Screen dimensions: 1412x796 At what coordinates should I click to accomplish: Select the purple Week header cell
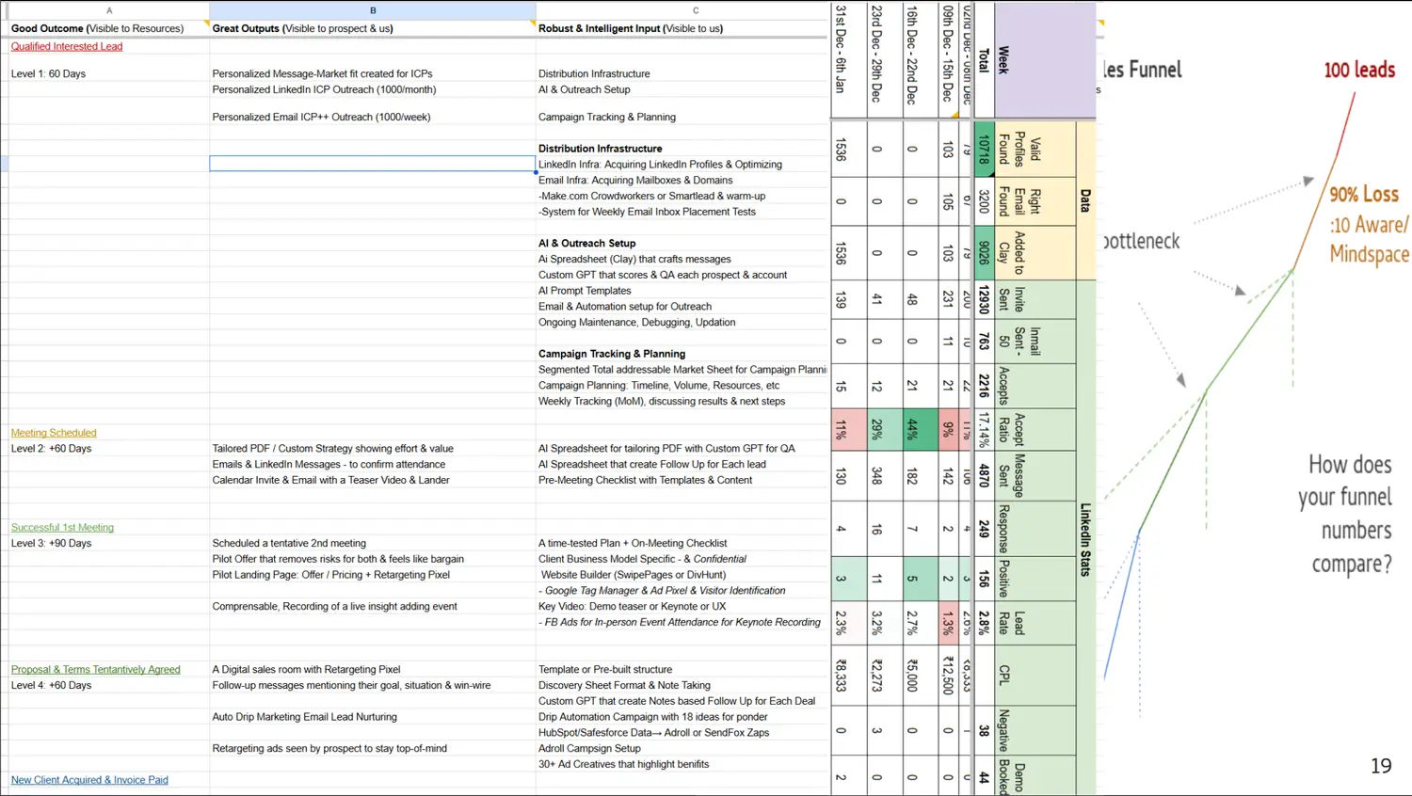point(1035,60)
